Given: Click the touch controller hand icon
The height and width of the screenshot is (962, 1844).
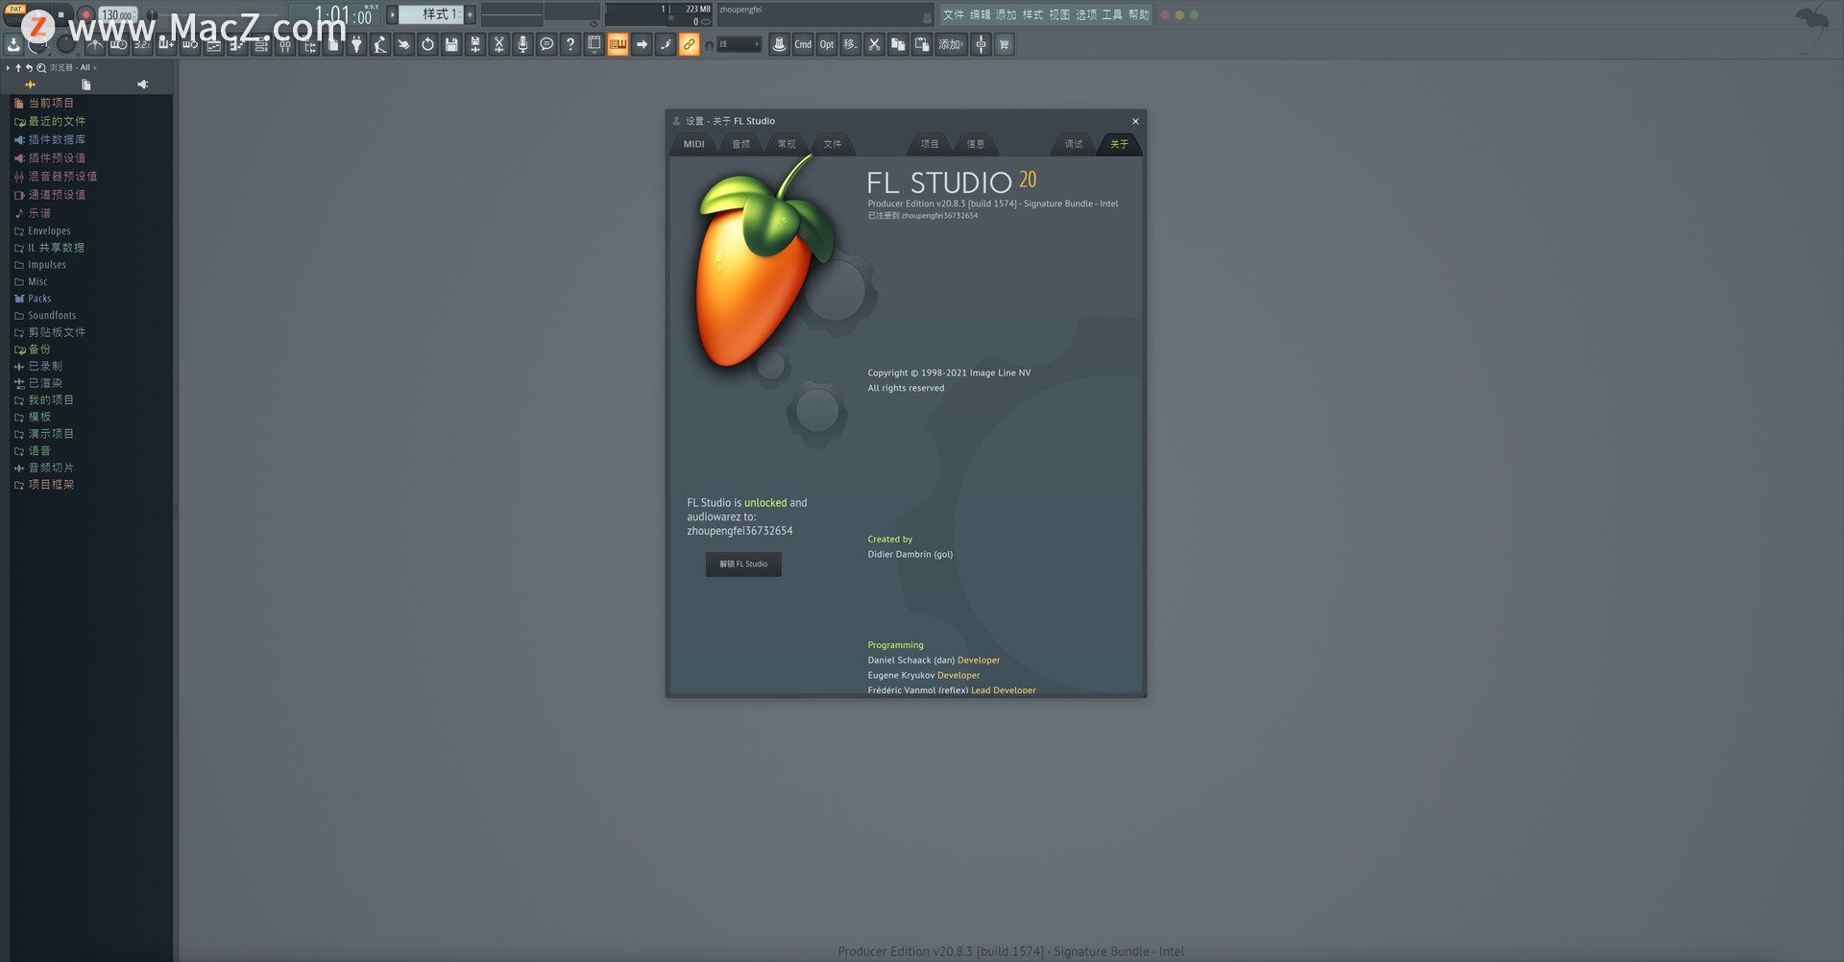Looking at the screenshot, I should (x=403, y=44).
